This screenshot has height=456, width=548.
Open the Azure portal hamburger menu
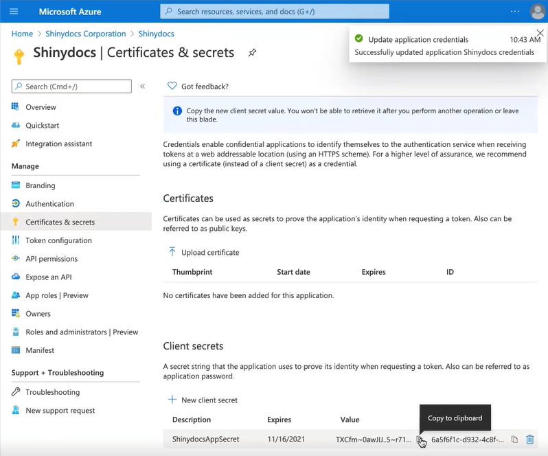coord(14,12)
